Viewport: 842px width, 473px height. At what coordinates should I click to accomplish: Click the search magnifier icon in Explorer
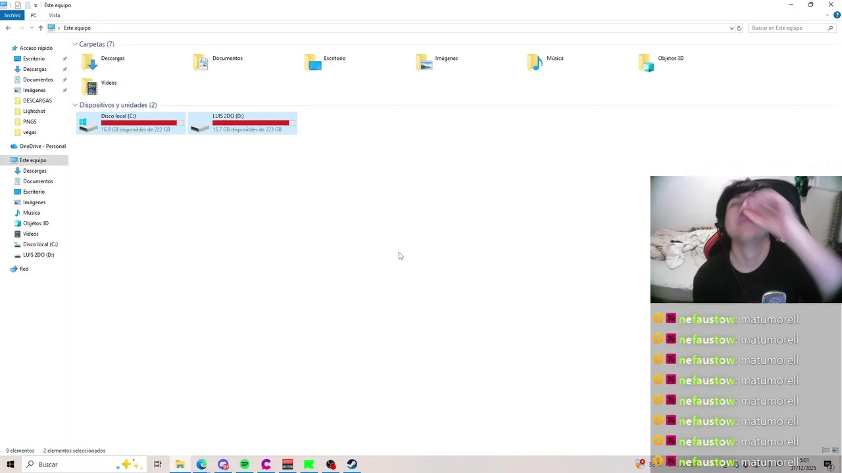click(831, 28)
